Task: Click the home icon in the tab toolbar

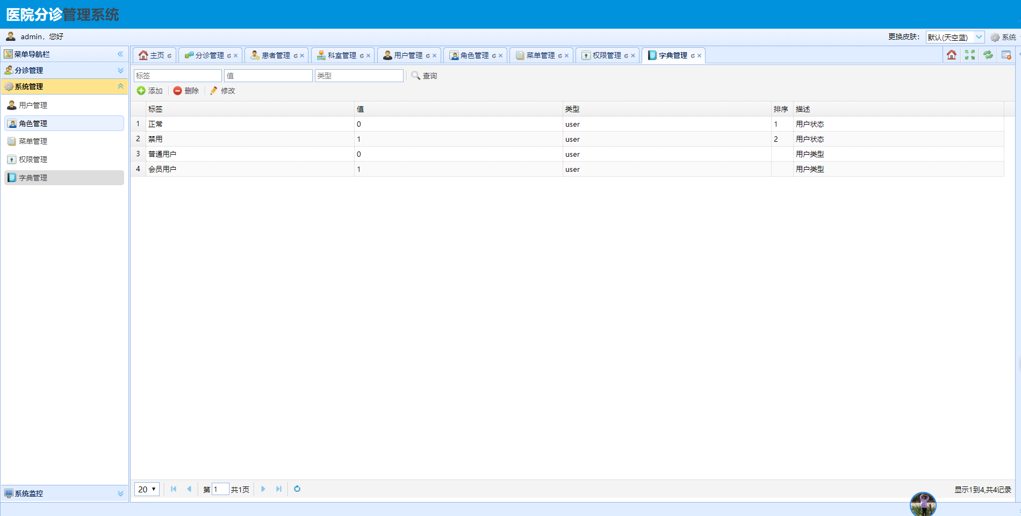Action: click(952, 55)
